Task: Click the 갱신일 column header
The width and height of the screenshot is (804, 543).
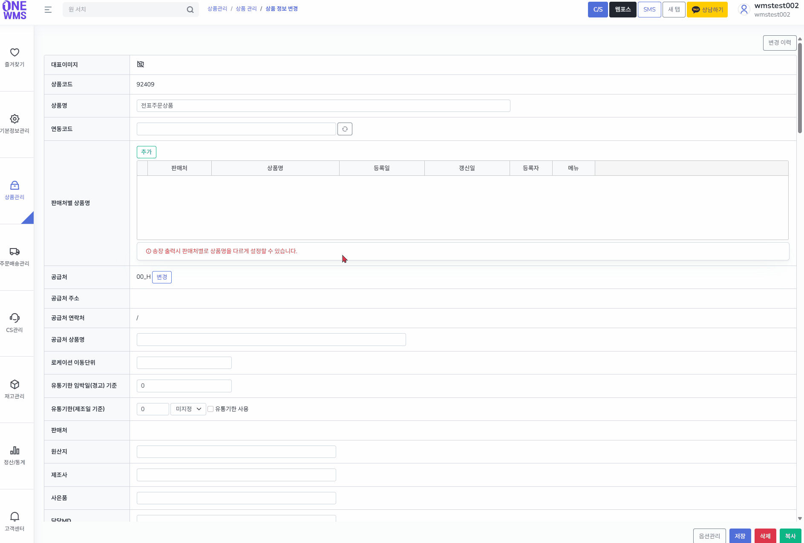Action: click(x=467, y=168)
